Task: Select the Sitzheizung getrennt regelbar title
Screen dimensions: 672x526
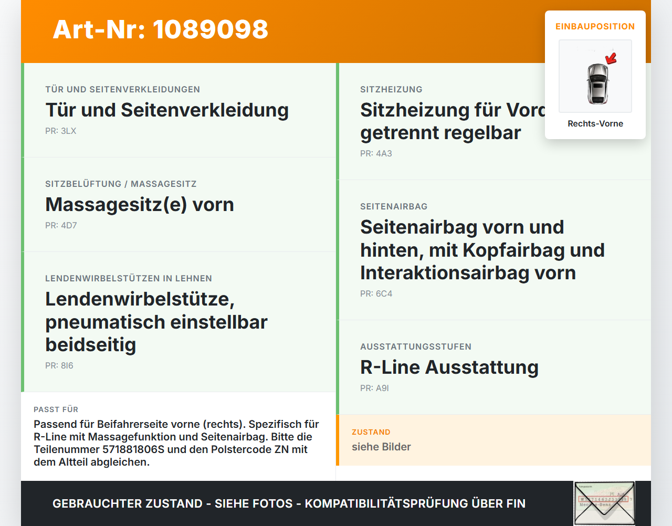Action: pyautogui.click(x=453, y=121)
